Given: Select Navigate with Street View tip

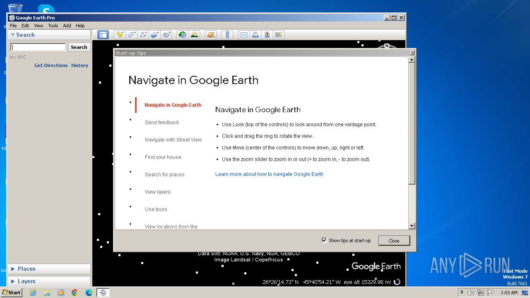Looking at the screenshot, I should pyautogui.click(x=173, y=140).
